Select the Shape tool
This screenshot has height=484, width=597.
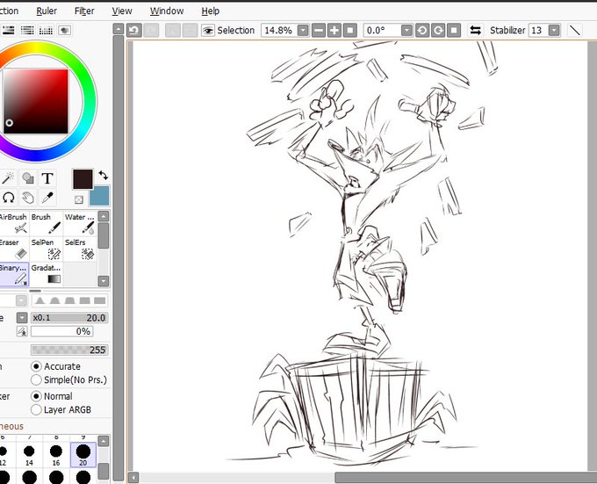point(28,177)
